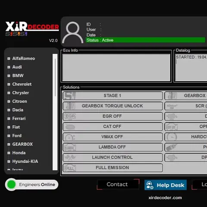
Task: Click the AdBlue icon beside SCR
Action: [x=172, y=106]
